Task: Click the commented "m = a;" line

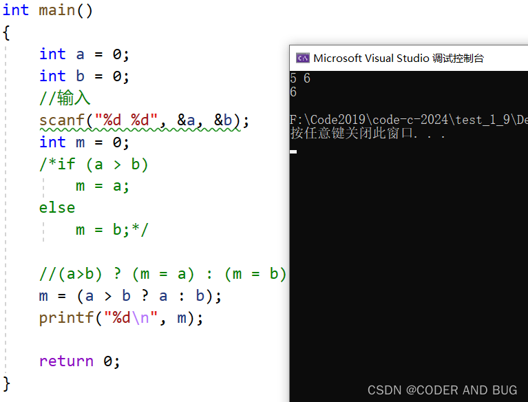Action: tap(103, 186)
